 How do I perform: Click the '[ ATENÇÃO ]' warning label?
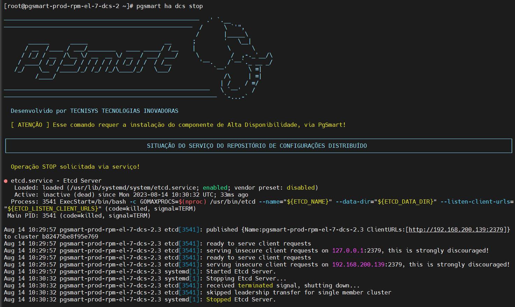(30, 125)
